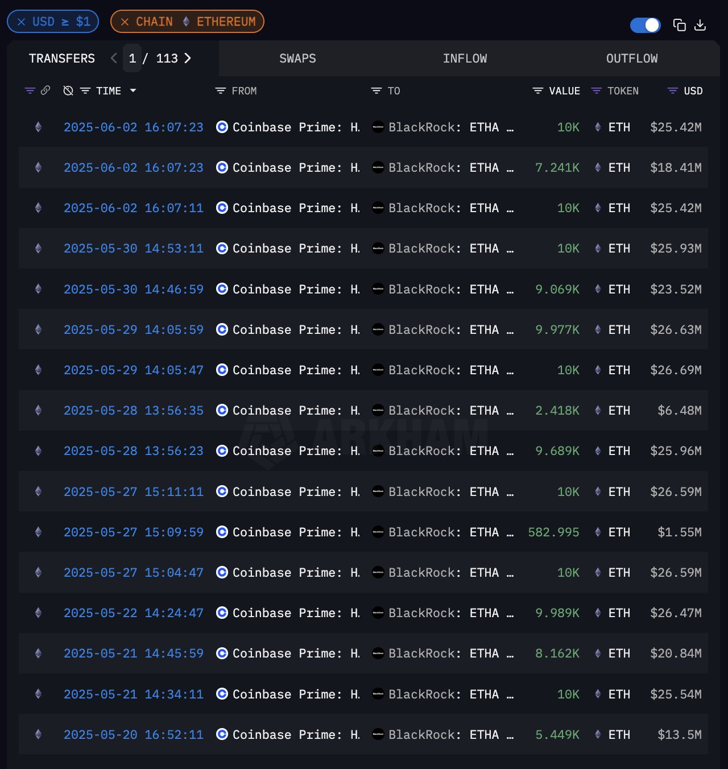
Task: Switch to the Inflow tab
Action: (x=465, y=59)
